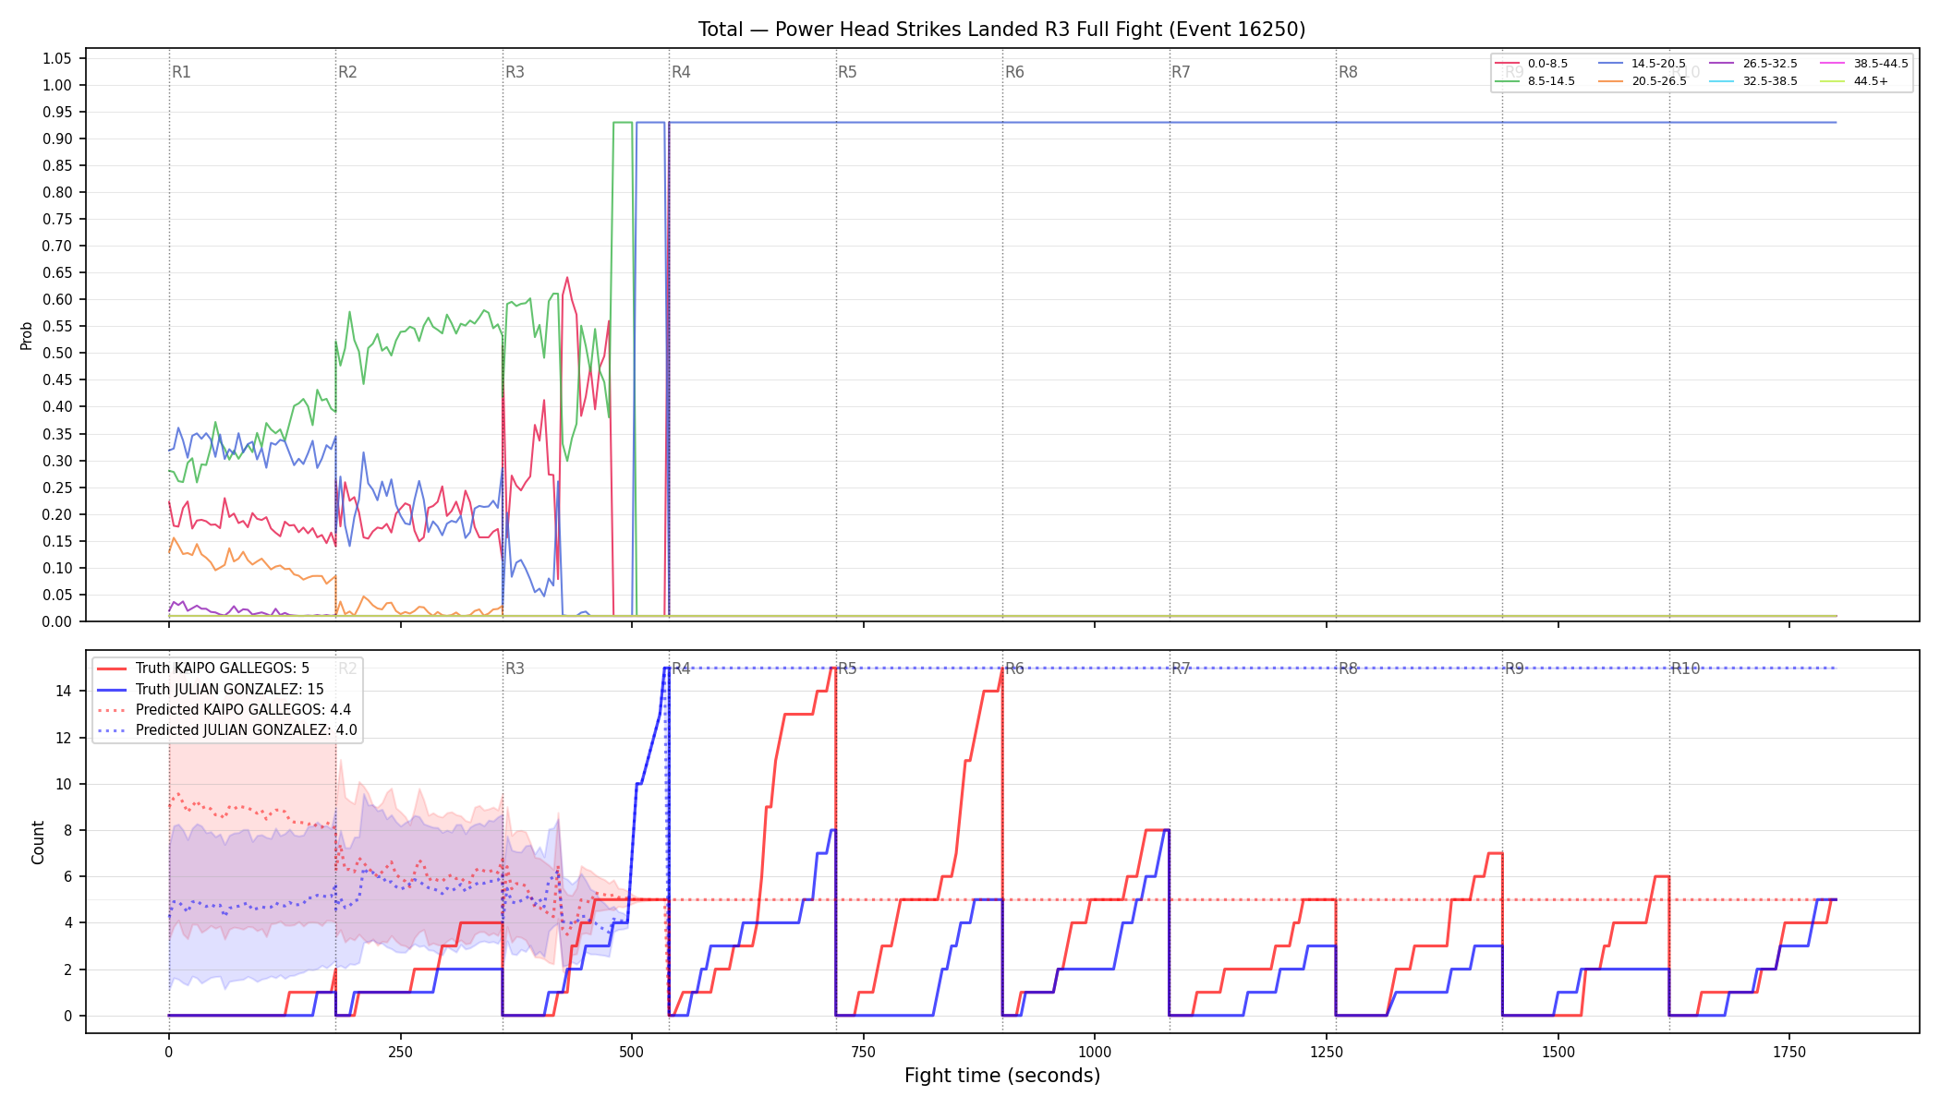Click the R6 round marker in count chart

1014,668
